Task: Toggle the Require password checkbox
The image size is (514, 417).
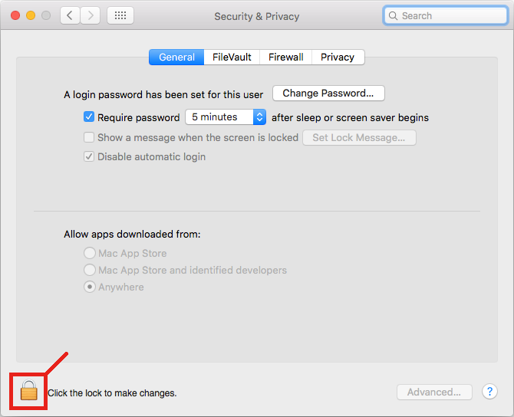Action: [x=89, y=117]
